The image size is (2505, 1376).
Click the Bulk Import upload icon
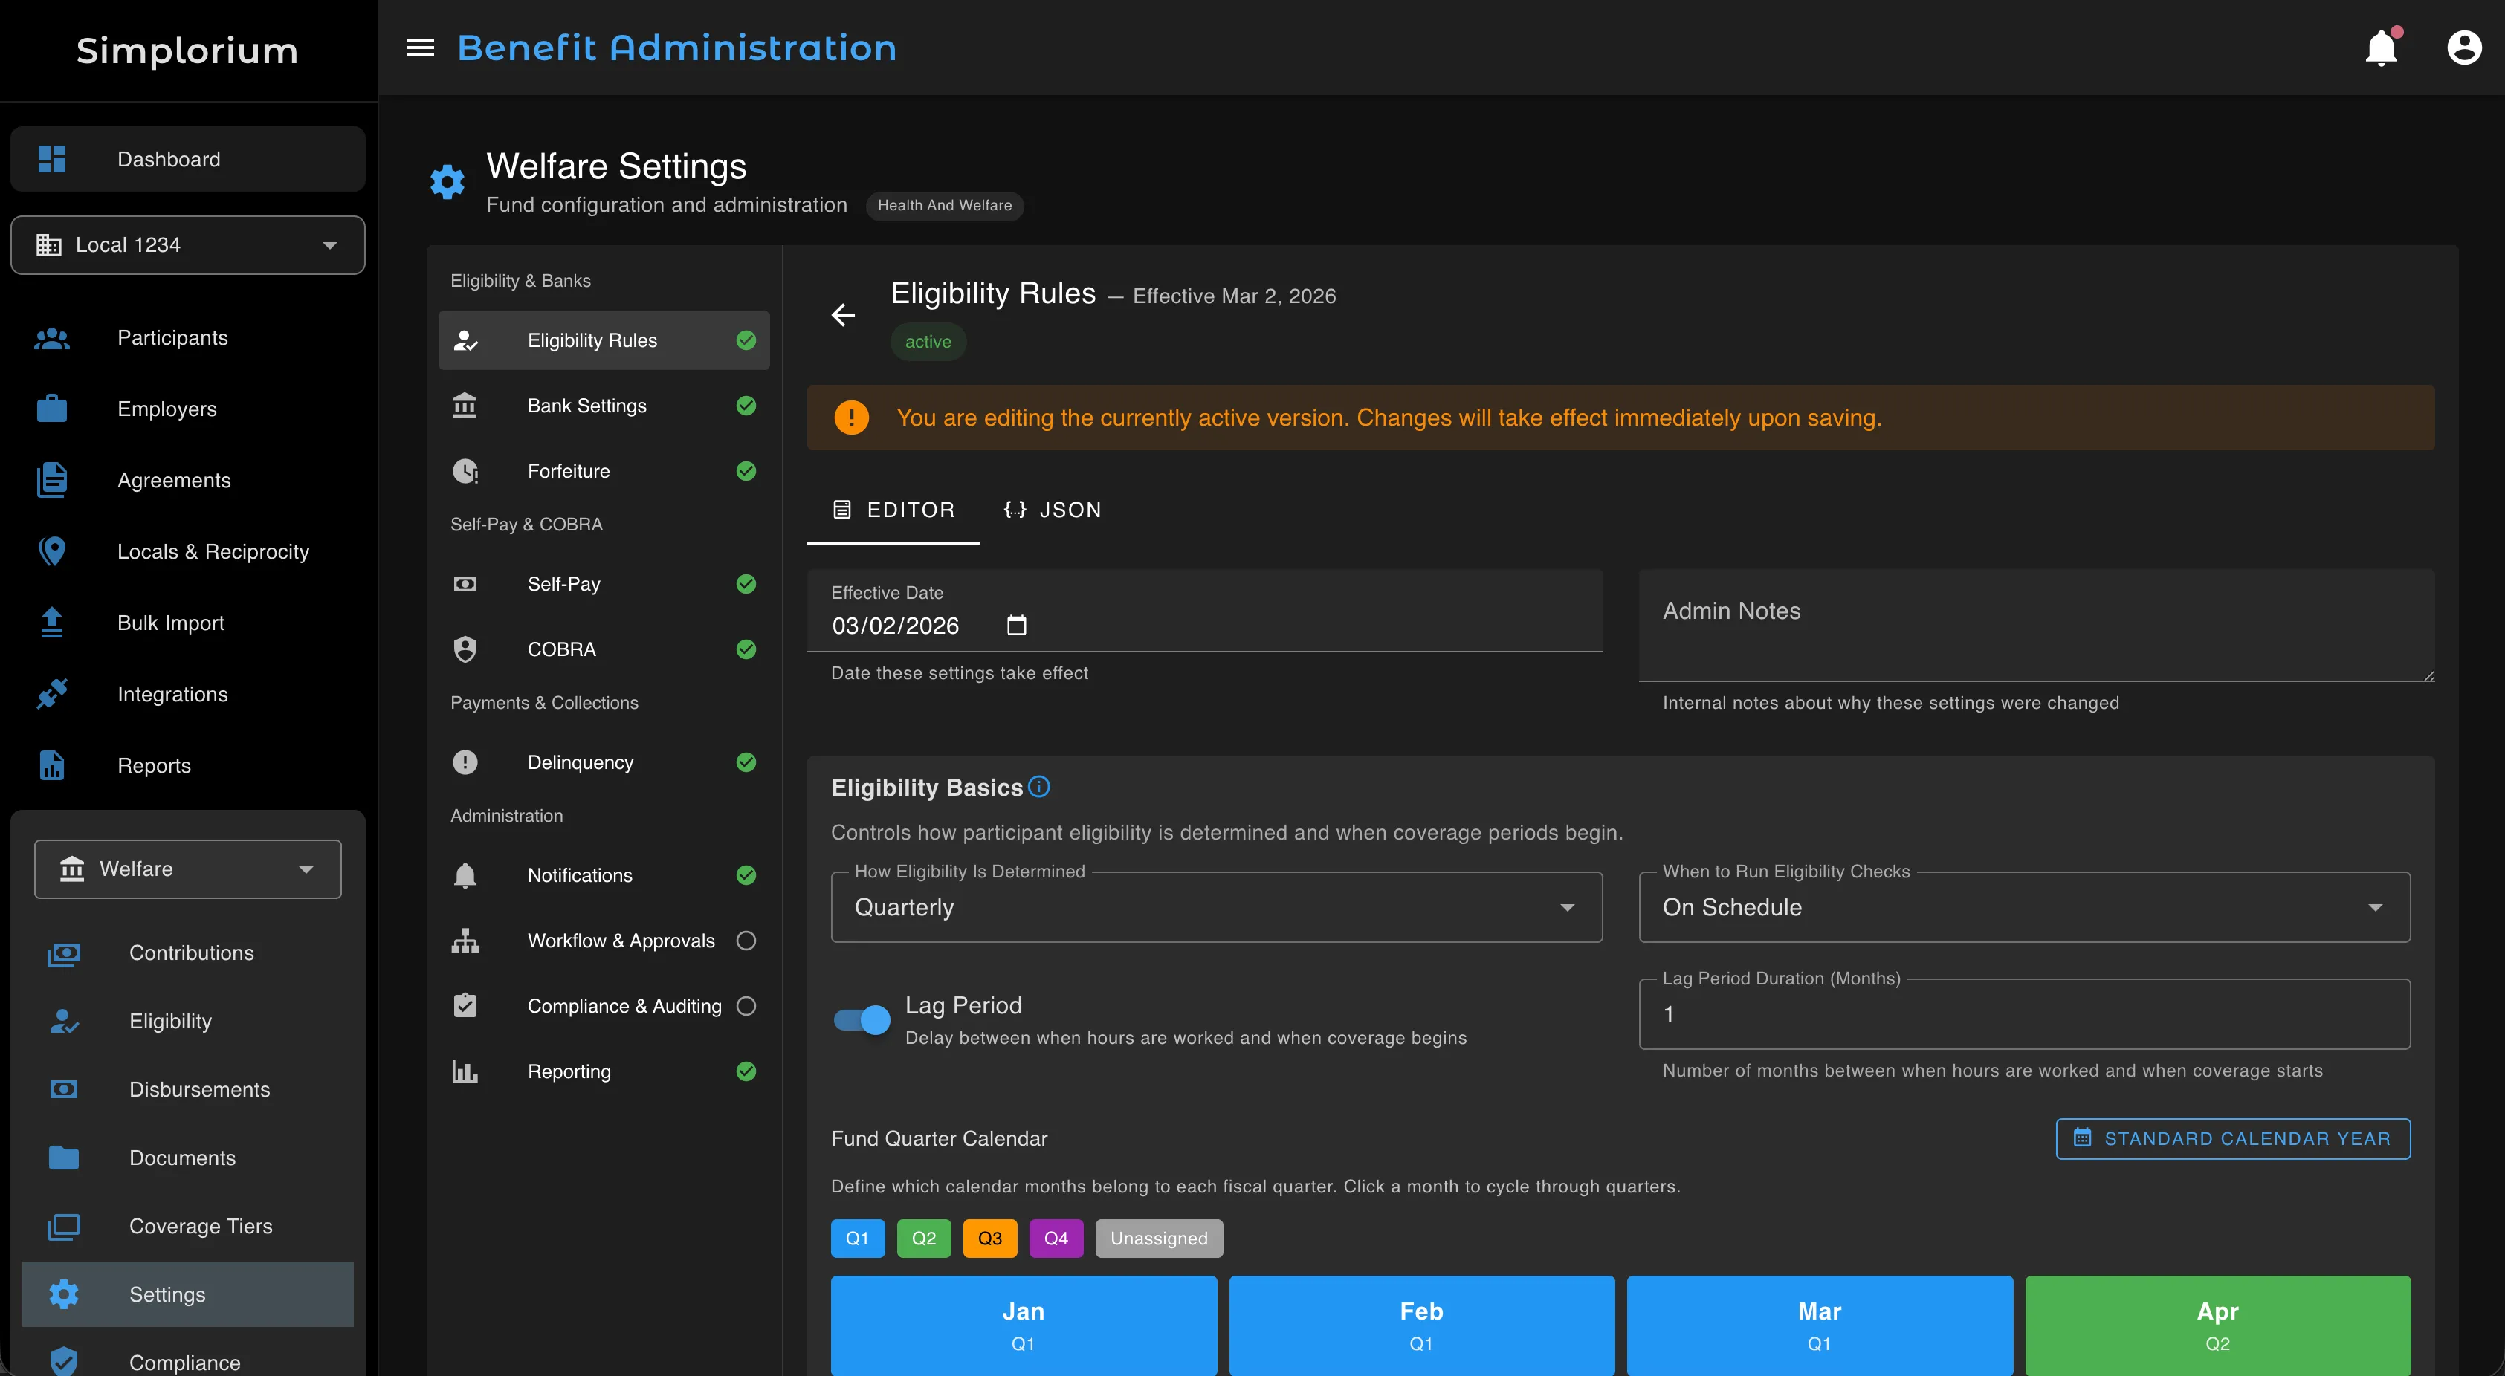pyautogui.click(x=51, y=622)
